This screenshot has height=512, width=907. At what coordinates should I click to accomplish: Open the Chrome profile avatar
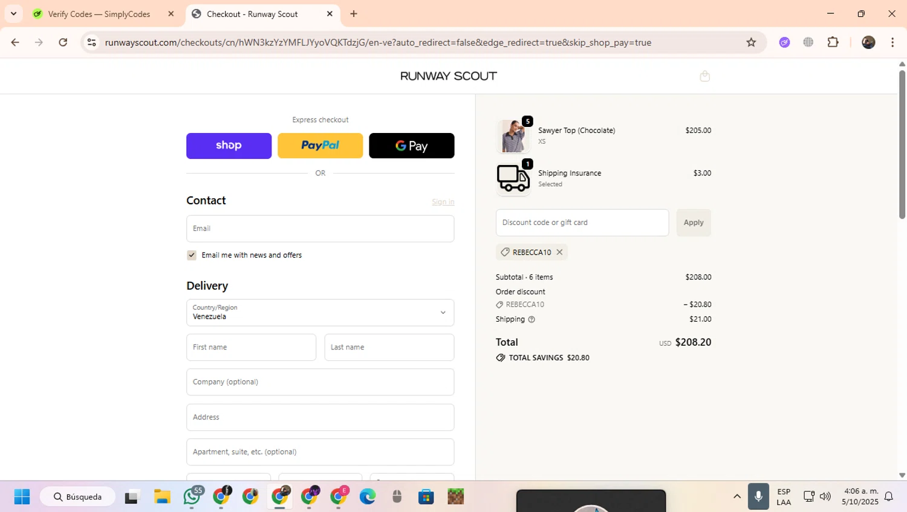click(868, 42)
